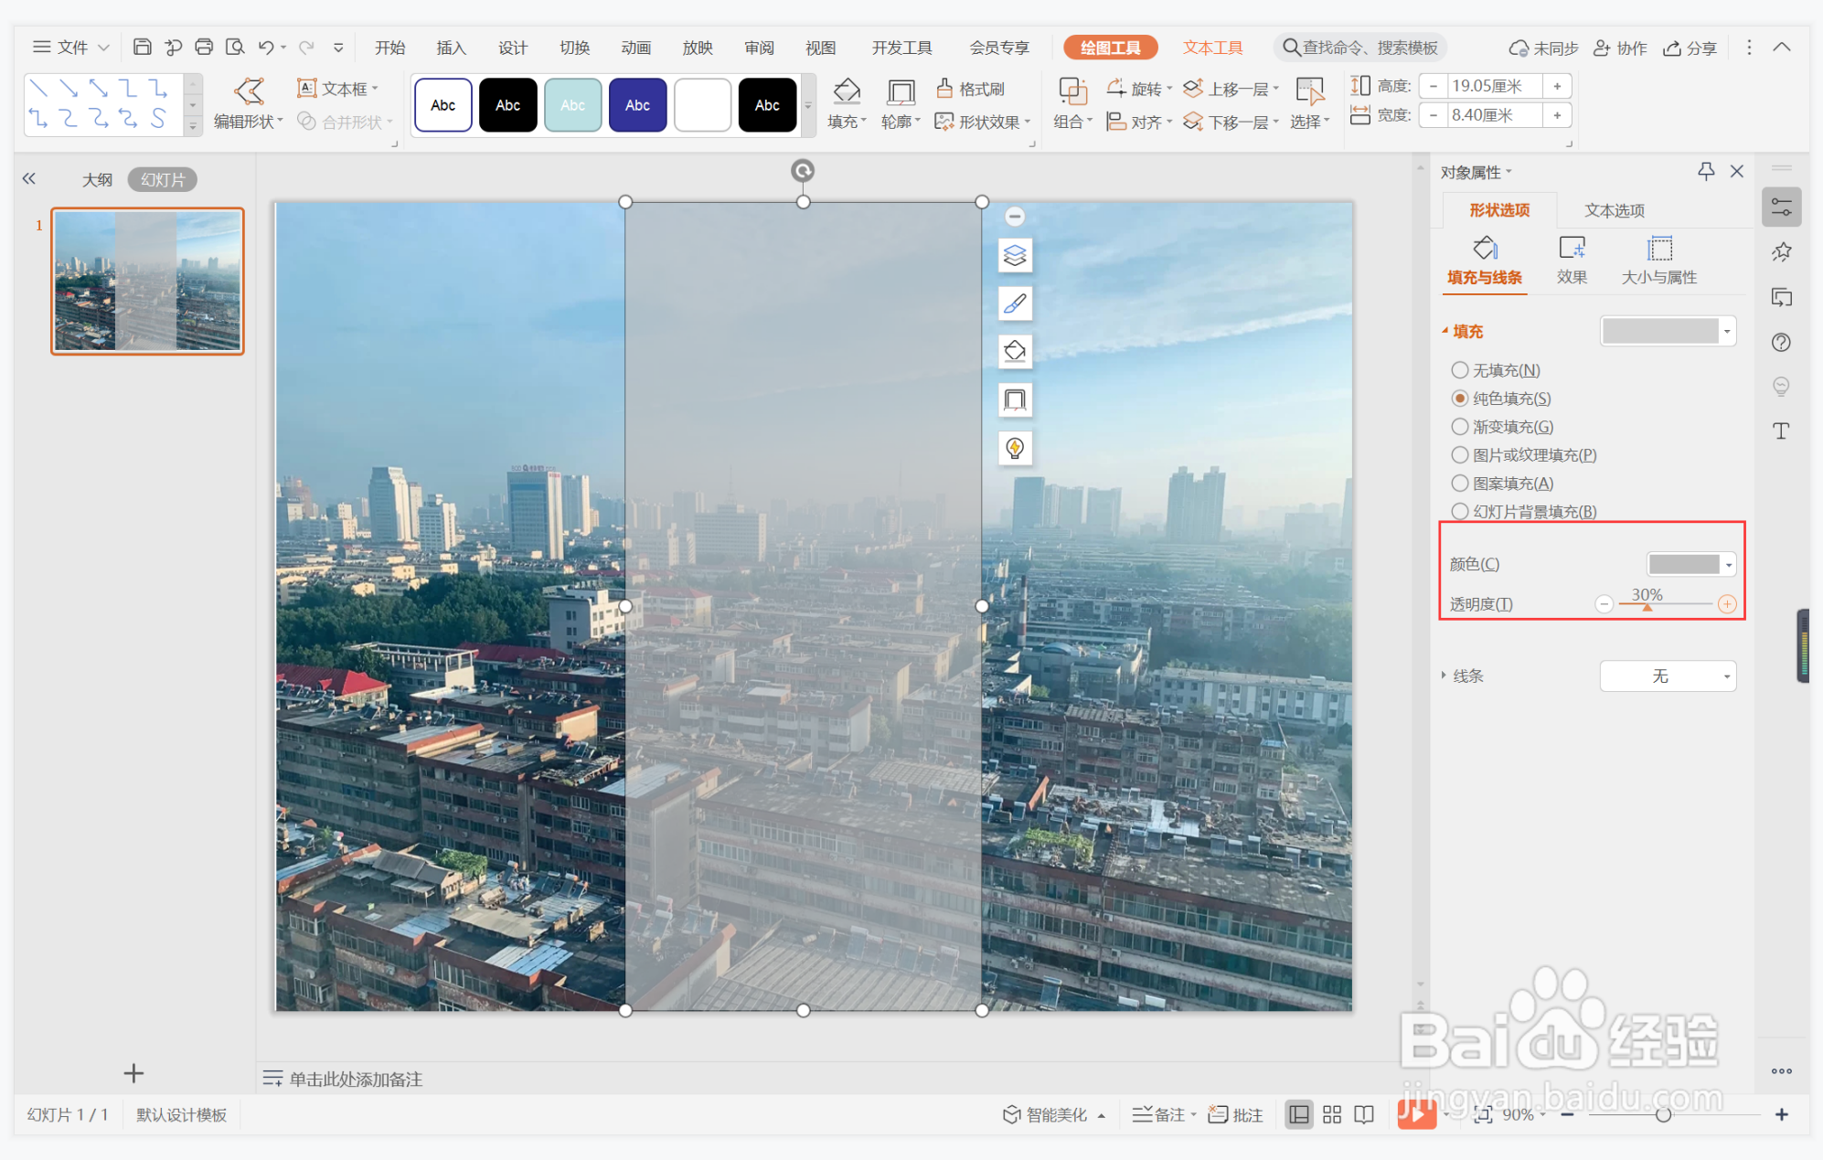Select 无填充 no fill option
The width and height of the screenshot is (1823, 1160).
pos(1460,370)
